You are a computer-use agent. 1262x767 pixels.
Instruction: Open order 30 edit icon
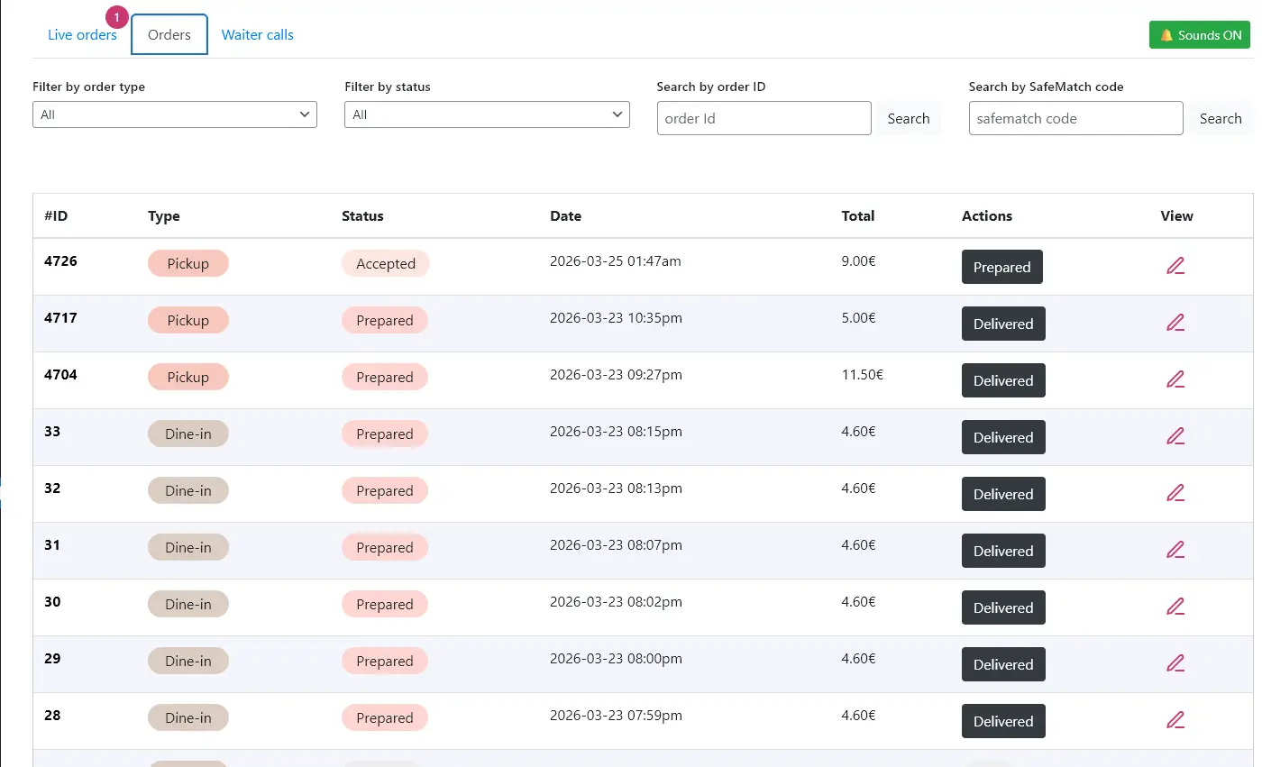click(x=1175, y=607)
